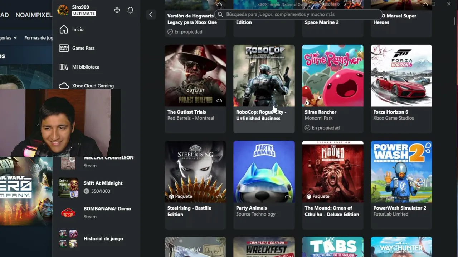Open the notifications bell icon
This screenshot has width=458, height=257.
pos(131,10)
